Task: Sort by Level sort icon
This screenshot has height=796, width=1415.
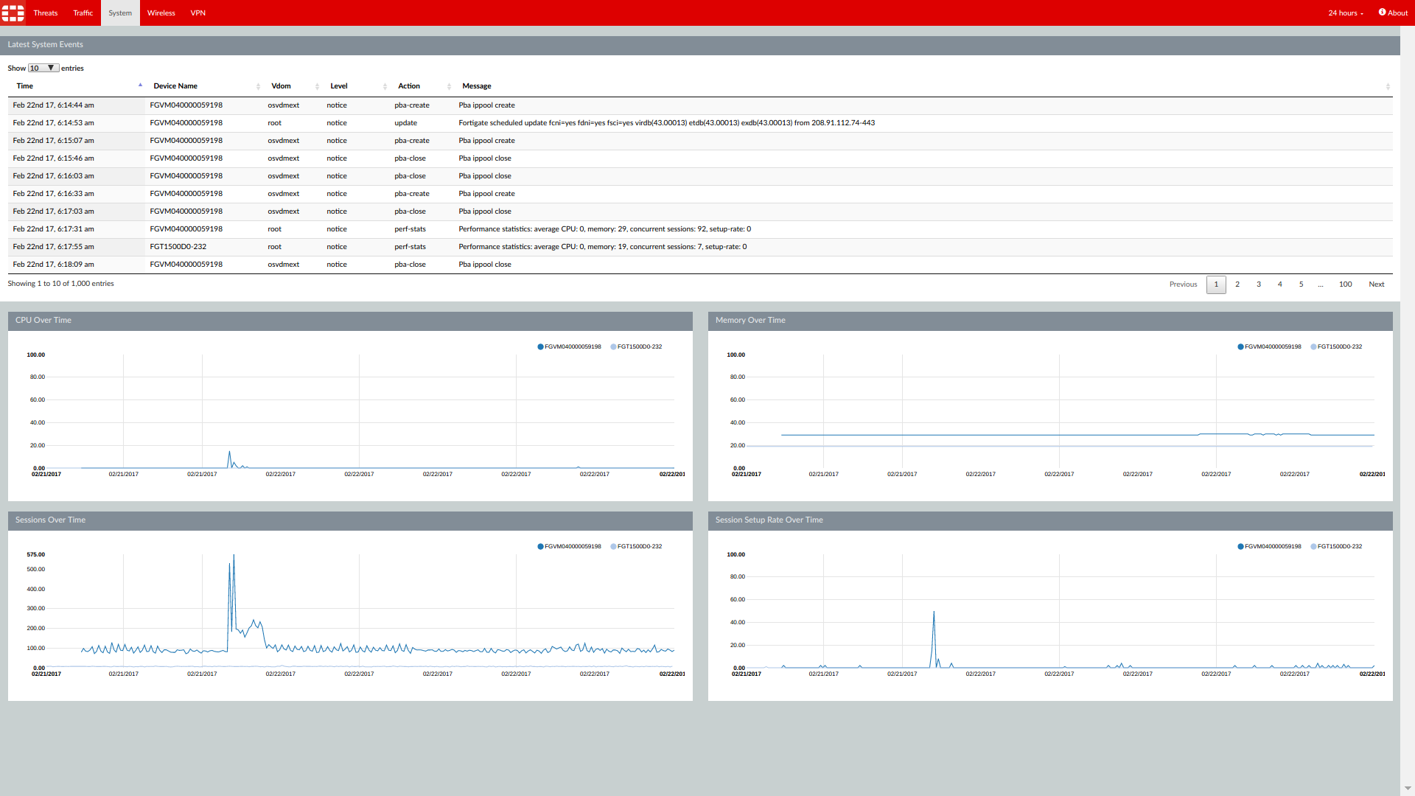Action: tap(385, 86)
